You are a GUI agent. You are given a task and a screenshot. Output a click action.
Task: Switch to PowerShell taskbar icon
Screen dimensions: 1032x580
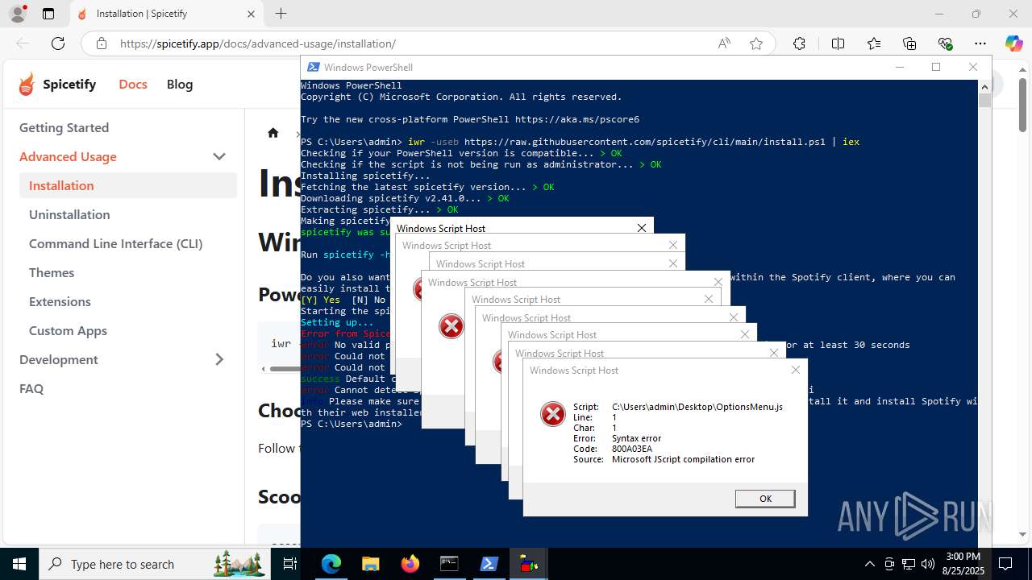pos(489,564)
